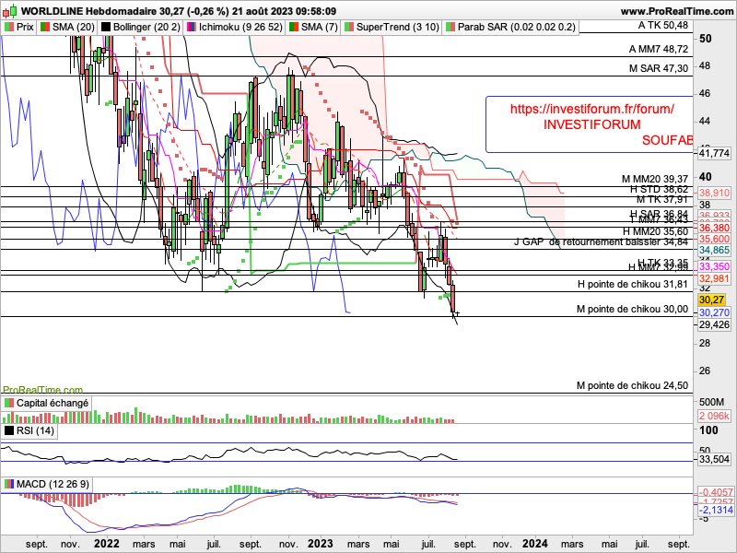This screenshot has height=553, width=737.
Task: Click the 2022 year label on time axis
Action: point(106,544)
